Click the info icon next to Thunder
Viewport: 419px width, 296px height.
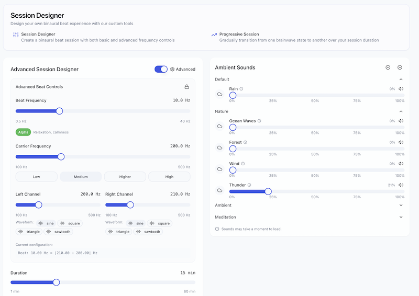tap(250, 185)
